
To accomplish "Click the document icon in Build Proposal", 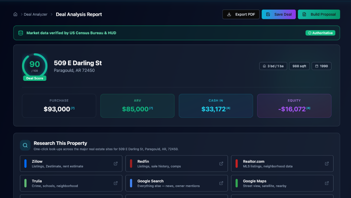I will (x=304, y=14).
